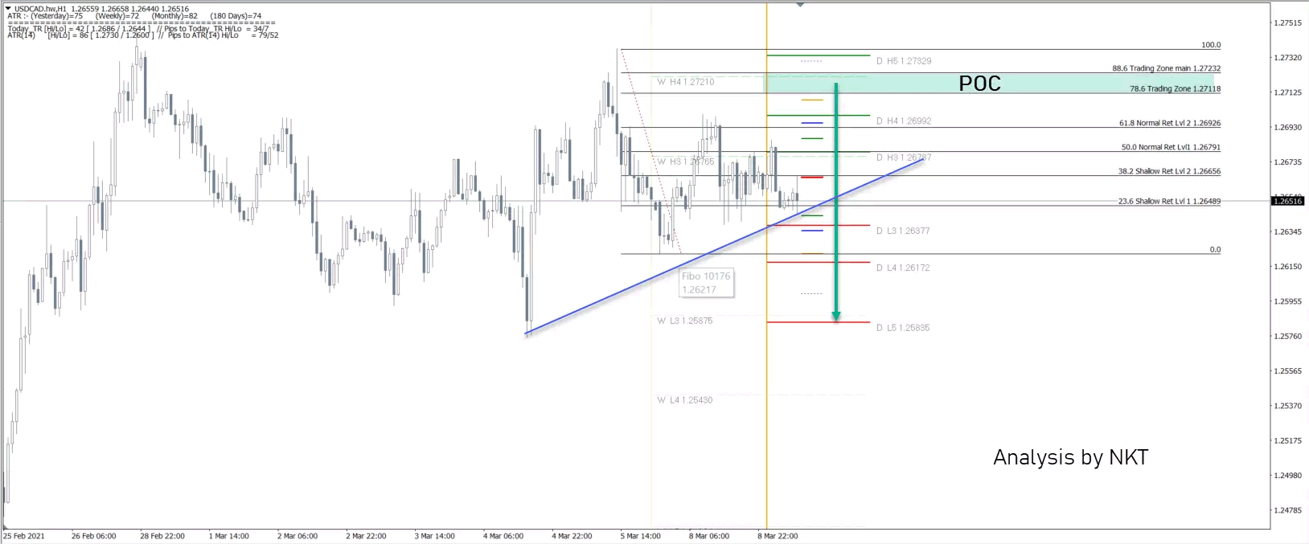Click the ATR Yesterday/Weekly/Monthly line

[134, 16]
